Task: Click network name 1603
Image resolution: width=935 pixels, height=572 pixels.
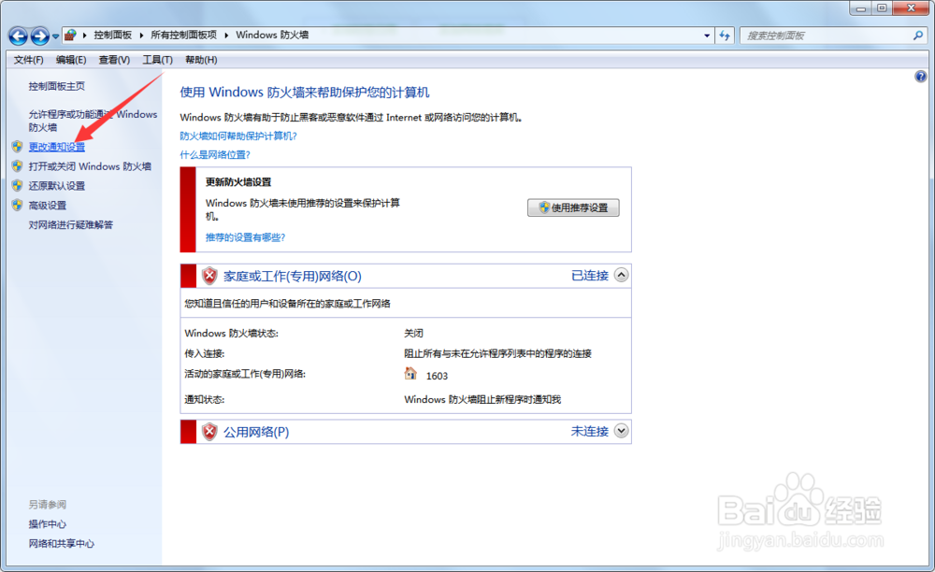Action: [437, 376]
